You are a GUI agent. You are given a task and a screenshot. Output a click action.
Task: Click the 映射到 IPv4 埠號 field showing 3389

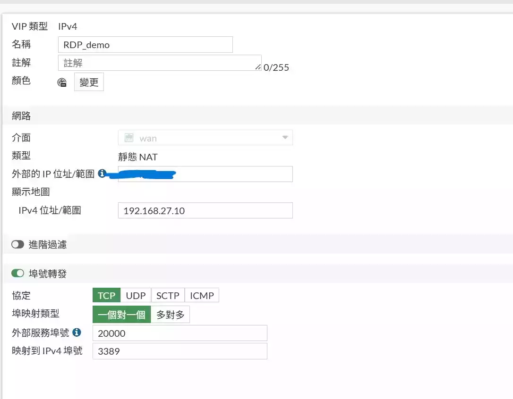(180, 351)
